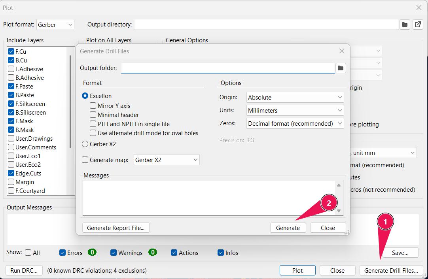
Task: Enable the F.Adhesive layer
Action: (x=11, y=69)
